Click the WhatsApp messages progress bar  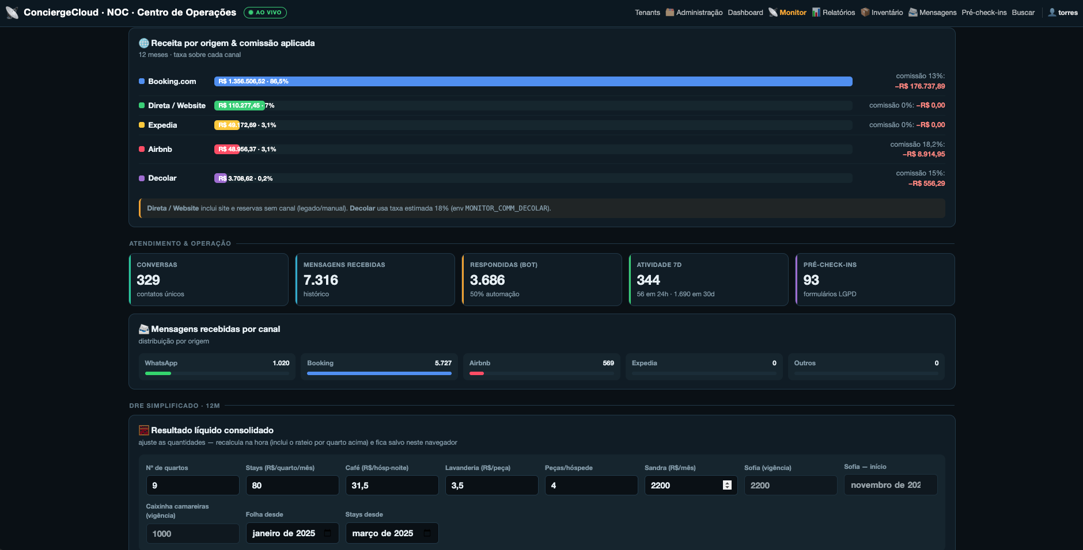click(x=158, y=373)
